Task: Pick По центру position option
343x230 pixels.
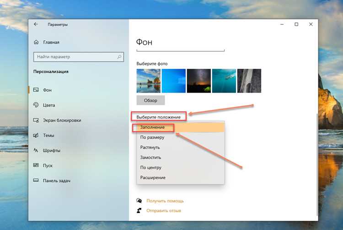Action: (x=181, y=168)
